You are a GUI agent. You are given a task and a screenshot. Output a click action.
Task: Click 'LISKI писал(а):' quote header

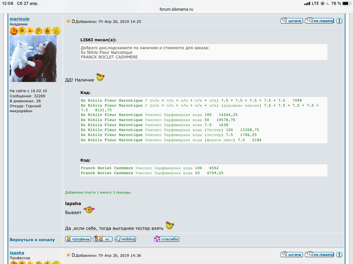click(98, 40)
